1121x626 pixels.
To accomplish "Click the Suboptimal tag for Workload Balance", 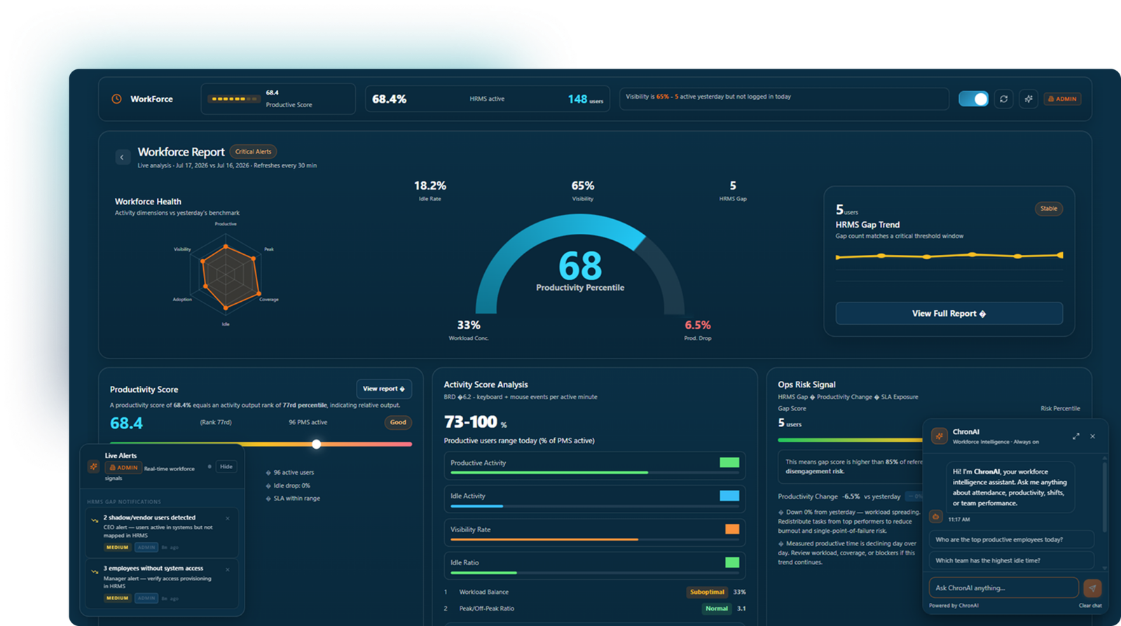I will coord(707,592).
